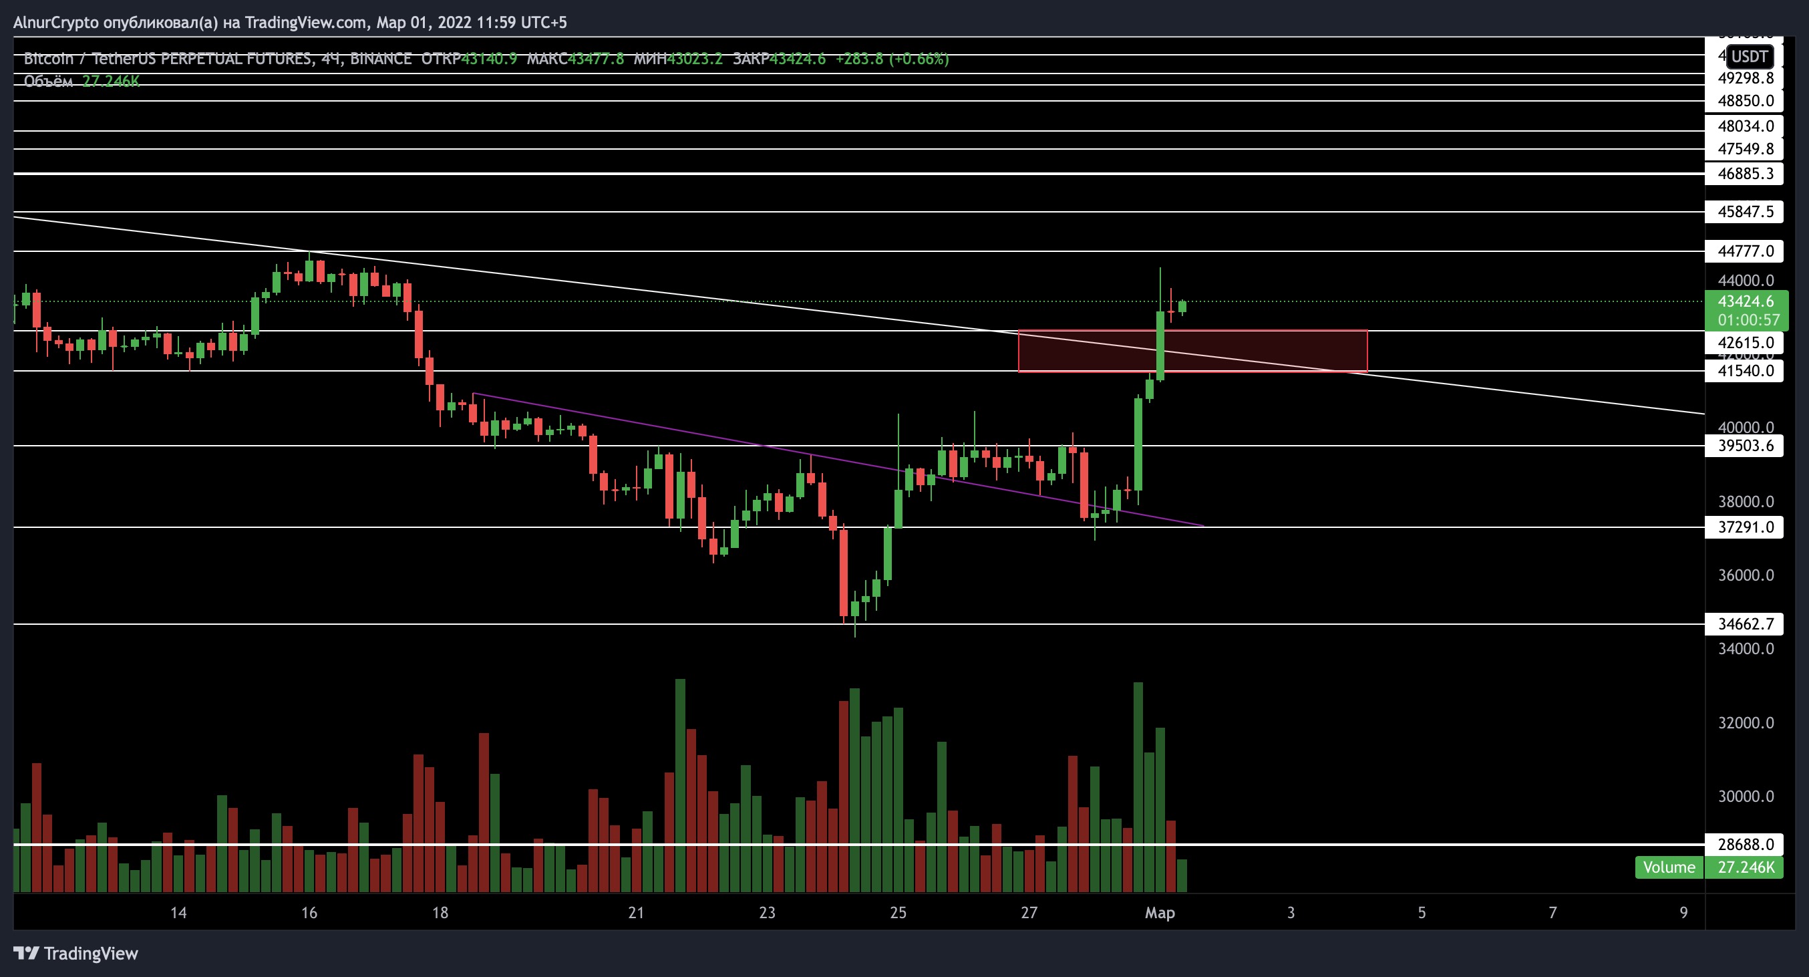The image size is (1809, 977).
Task: Click the Мар date label on time axis
Action: [x=1160, y=912]
